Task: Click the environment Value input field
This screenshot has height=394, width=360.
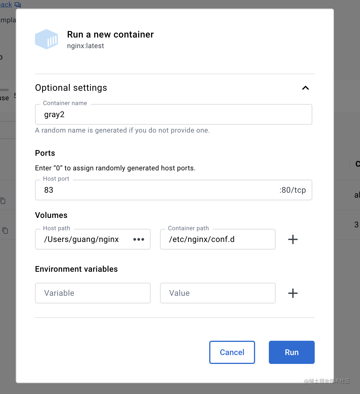Action: (218, 293)
